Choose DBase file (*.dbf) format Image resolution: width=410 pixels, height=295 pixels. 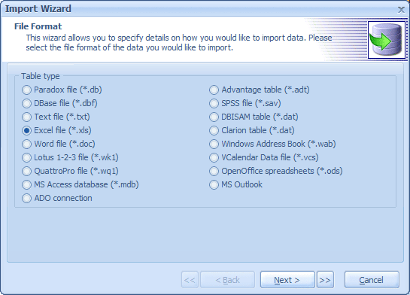59,103
